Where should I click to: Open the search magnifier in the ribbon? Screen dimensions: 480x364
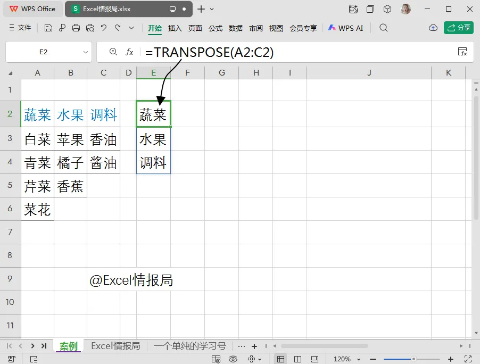pyautogui.click(x=384, y=28)
